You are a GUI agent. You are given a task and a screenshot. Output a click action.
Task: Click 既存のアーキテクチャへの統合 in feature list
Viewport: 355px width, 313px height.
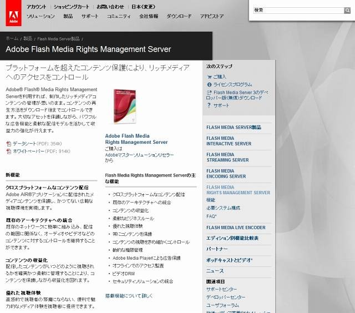(141, 203)
